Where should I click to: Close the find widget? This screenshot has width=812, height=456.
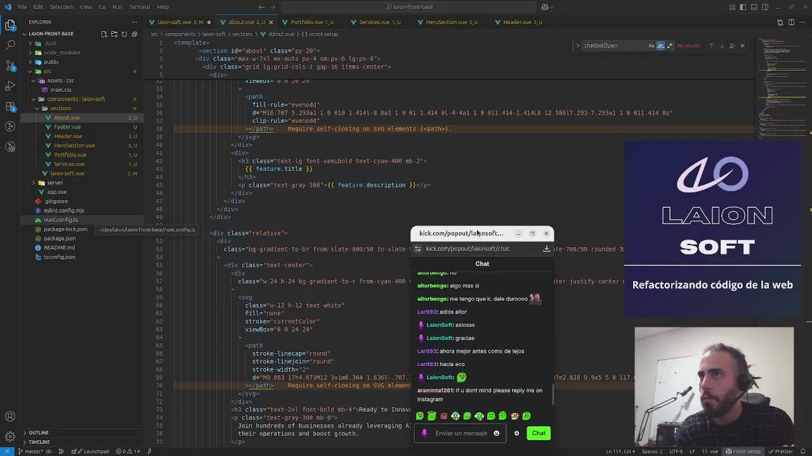[742, 46]
